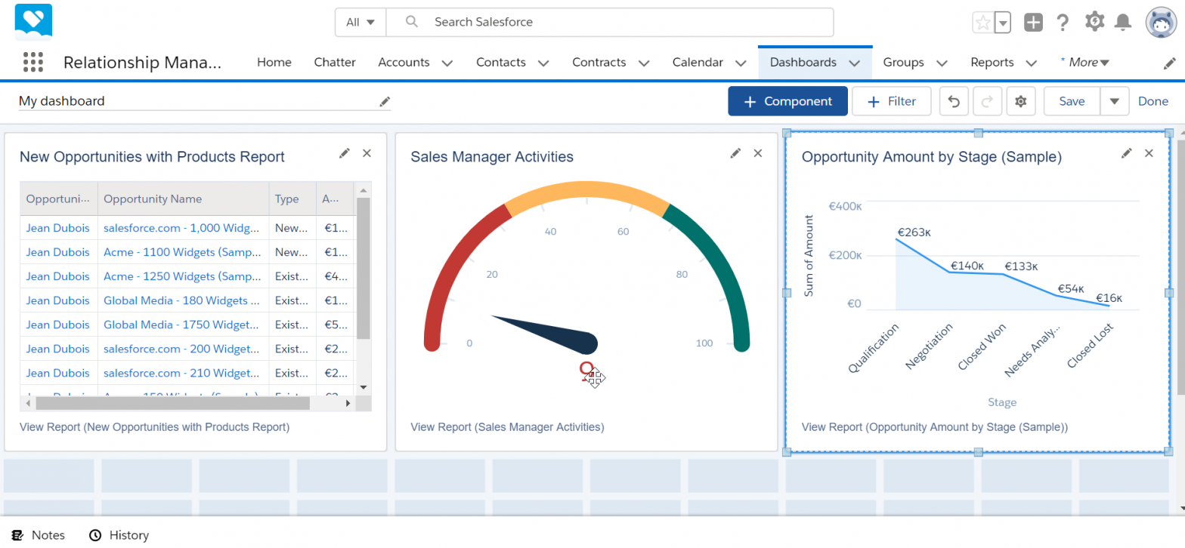Screen dimensions: 1185x548
Task: Click the + Component button
Action: [x=787, y=101]
